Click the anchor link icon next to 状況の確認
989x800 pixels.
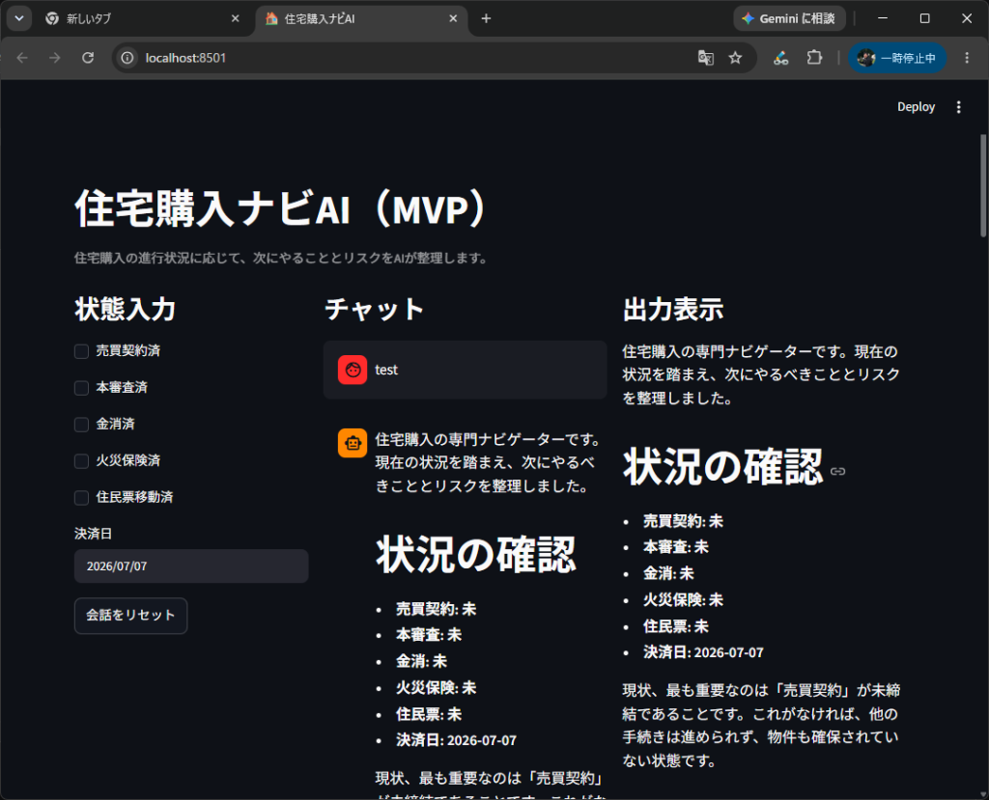click(837, 472)
